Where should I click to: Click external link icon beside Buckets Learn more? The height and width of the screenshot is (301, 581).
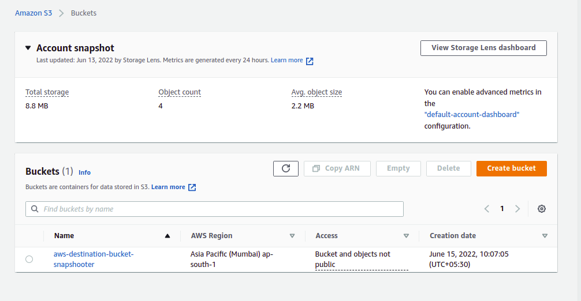[192, 187]
